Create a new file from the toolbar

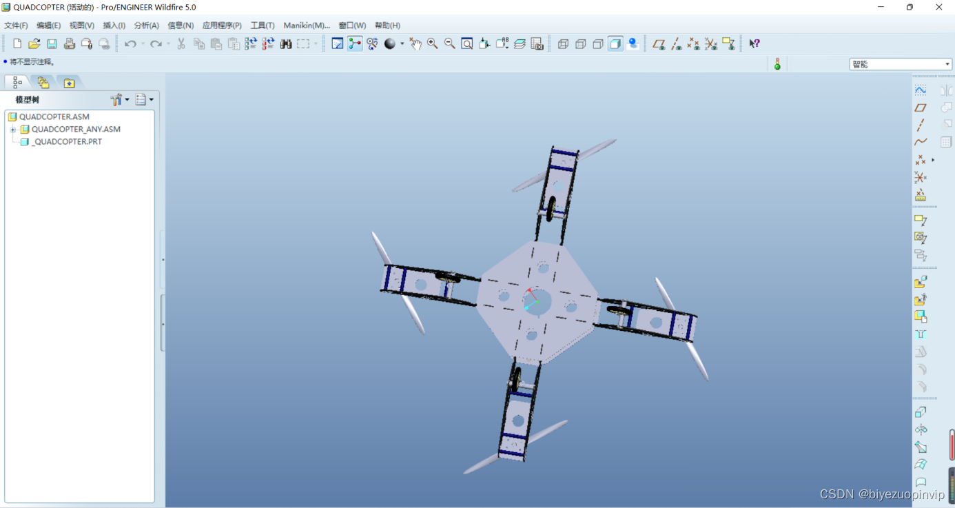pos(17,43)
